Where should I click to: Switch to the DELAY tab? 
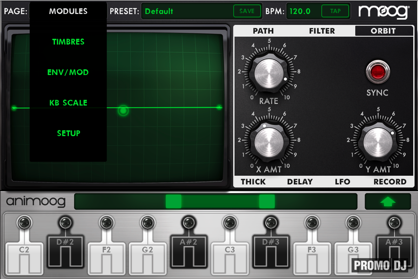(x=300, y=182)
